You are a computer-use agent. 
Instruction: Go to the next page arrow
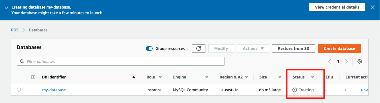tap(347, 61)
